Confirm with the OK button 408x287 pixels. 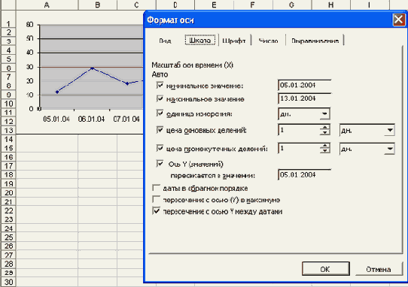click(325, 269)
